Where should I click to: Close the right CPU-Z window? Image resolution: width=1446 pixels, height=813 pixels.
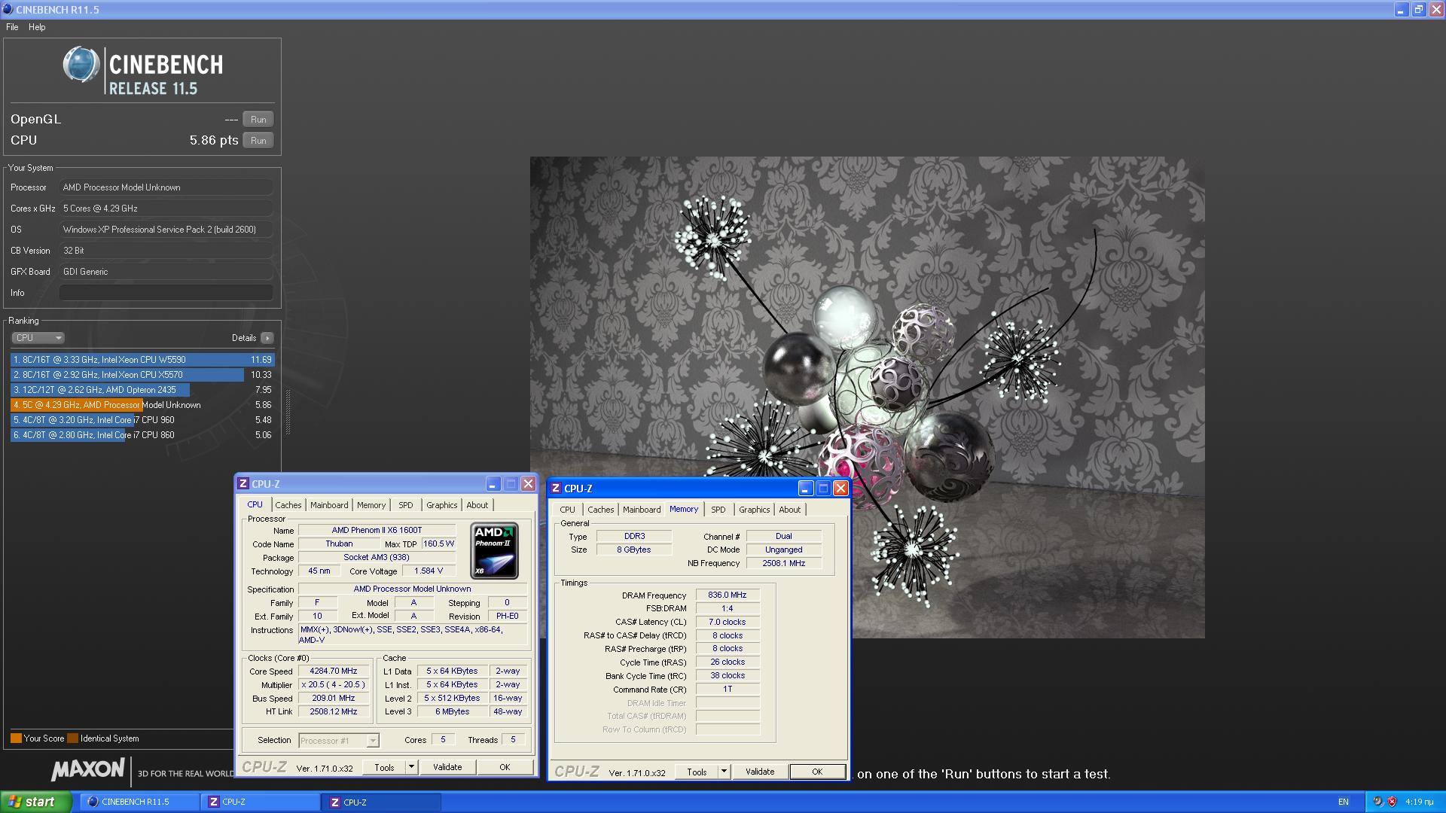[x=841, y=489]
